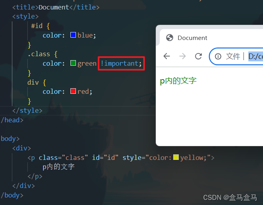Select the Document browser tab
The image size is (263, 205).
tap(211, 38)
